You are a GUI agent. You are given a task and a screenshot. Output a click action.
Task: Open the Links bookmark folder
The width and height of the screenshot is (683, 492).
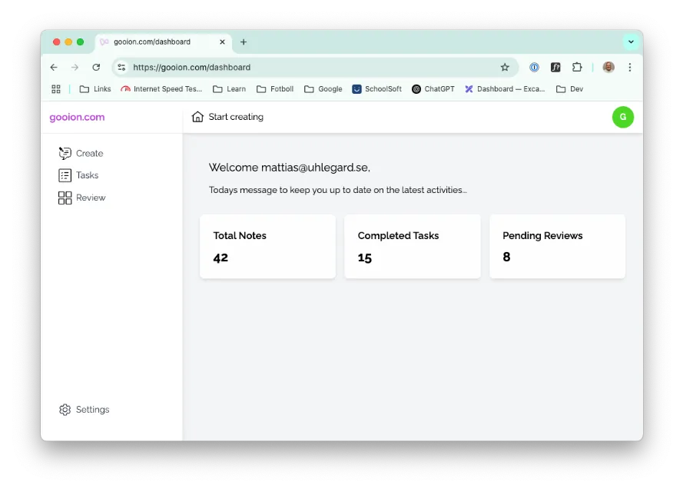coord(95,89)
